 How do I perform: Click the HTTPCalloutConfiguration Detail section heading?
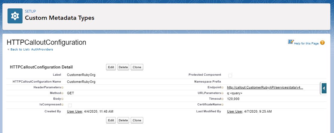pos(41,67)
